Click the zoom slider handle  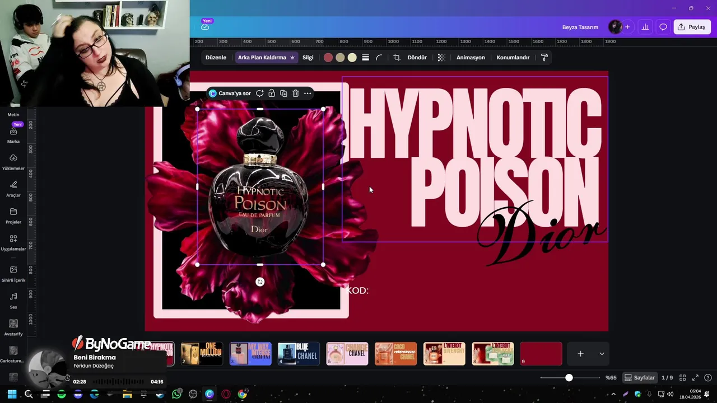pos(569,378)
